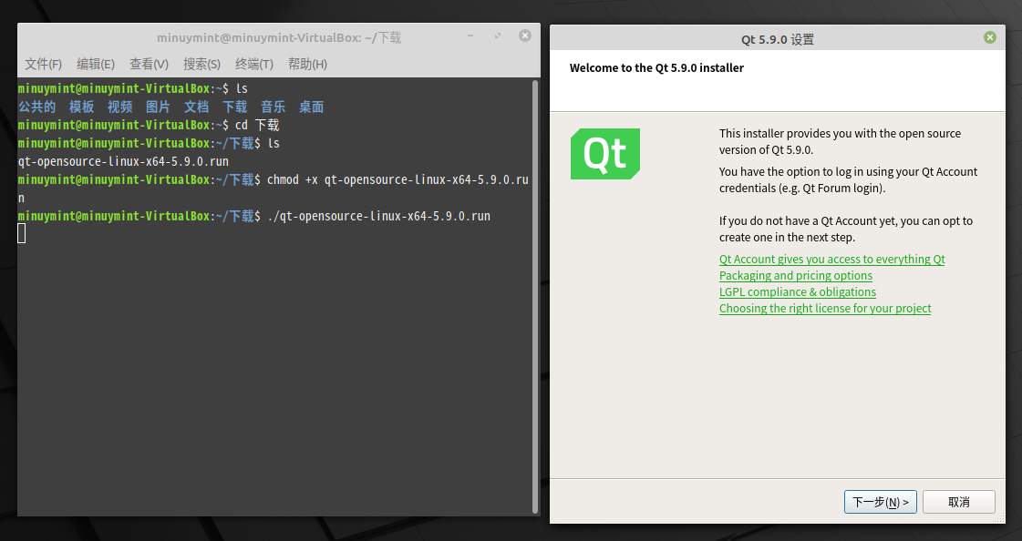Image resolution: width=1022 pixels, height=541 pixels.
Task: Open the 帮助(H) menu
Action: [307, 64]
